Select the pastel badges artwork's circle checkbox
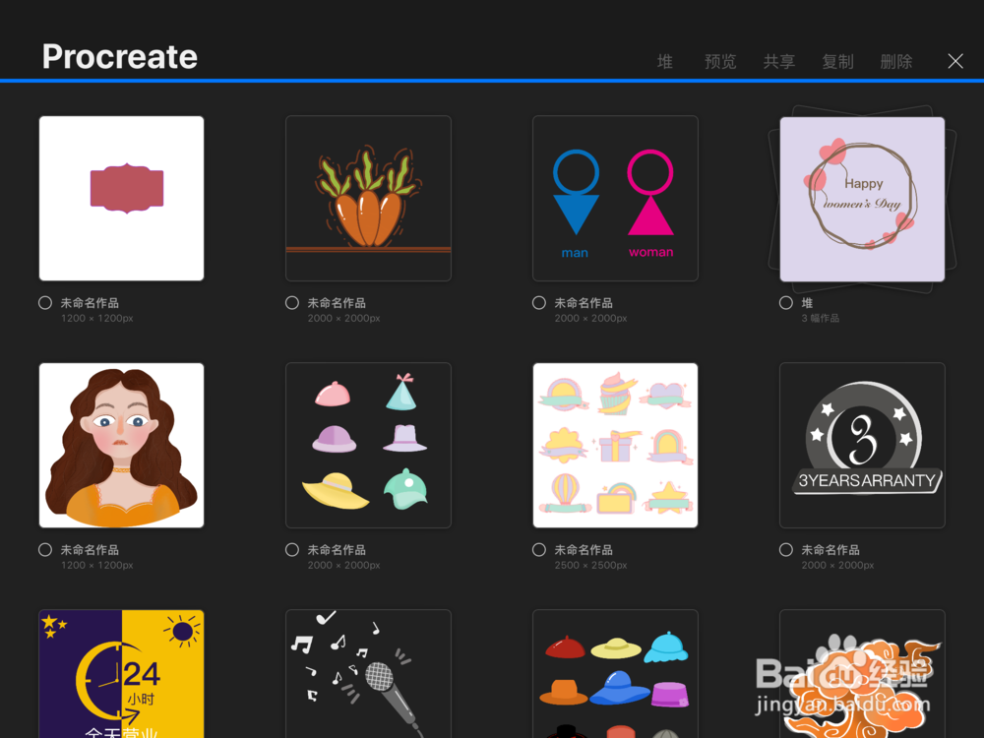This screenshot has height=738, width=984. (x=539, y=550)
